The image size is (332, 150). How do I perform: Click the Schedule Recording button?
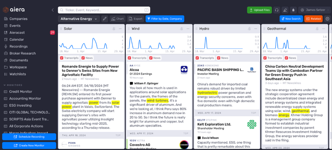pyautogui.click(x=29, y=137)
